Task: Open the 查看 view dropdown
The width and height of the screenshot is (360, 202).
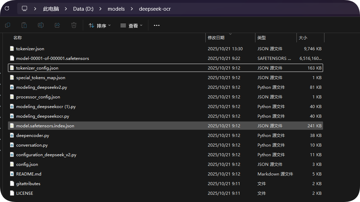Action: pos(131,25)
